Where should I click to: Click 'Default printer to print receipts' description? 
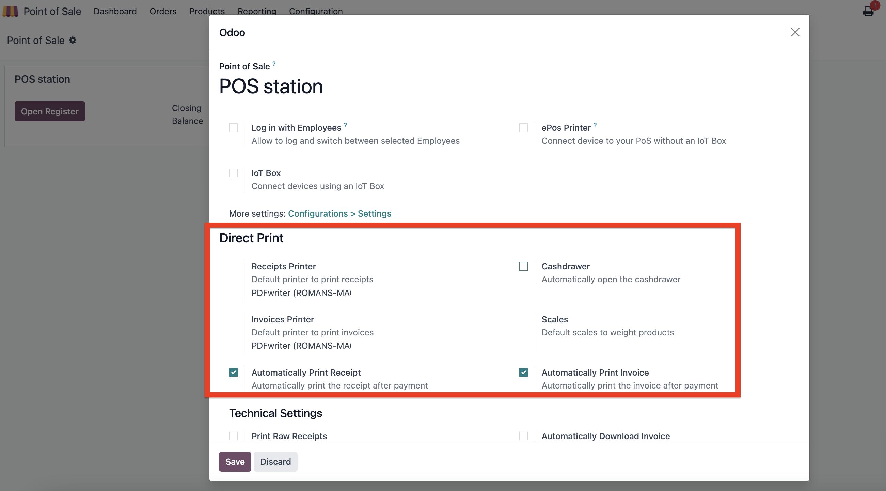pos(312,279)
